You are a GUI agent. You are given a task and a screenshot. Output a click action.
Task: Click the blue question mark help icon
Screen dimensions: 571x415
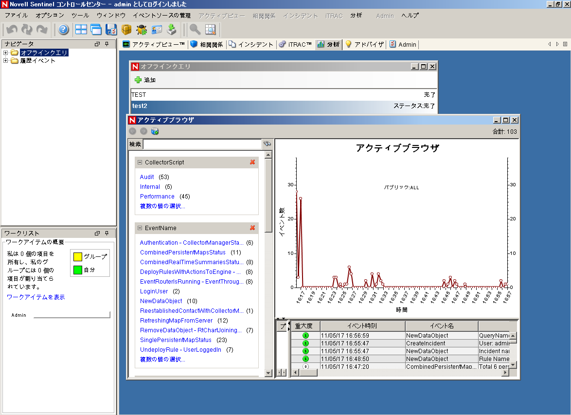(64, 30)
